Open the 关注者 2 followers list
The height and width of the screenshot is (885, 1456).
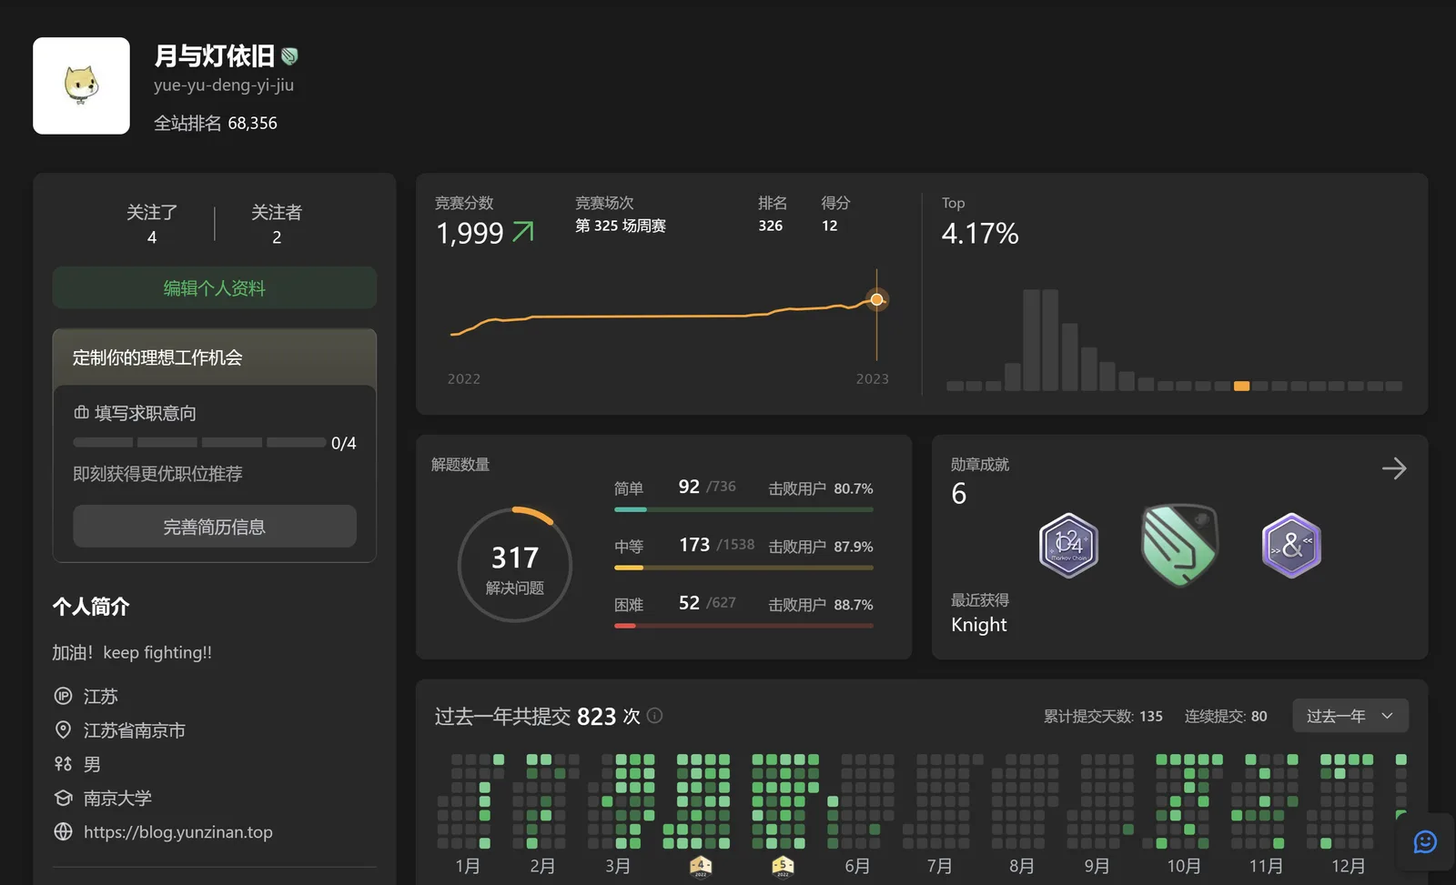click(277, 224)
